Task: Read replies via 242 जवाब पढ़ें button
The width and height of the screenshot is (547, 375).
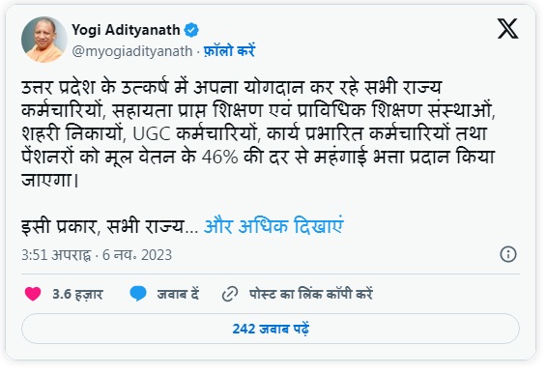Action: tap(271, 329)
